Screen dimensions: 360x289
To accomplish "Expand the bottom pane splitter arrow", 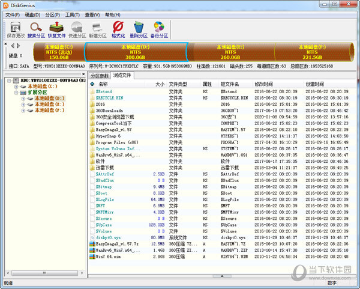I will [222, 276].
